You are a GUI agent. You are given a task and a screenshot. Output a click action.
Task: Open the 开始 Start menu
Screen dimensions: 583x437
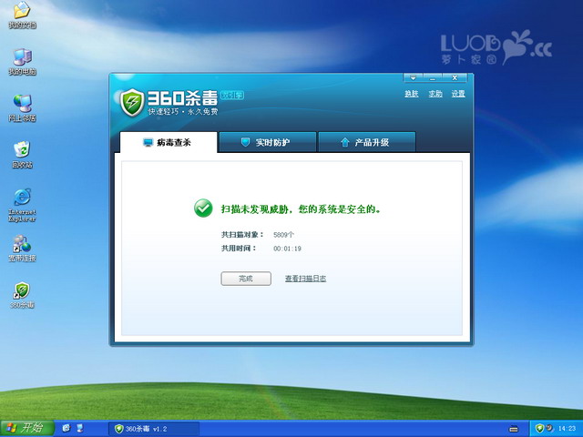[26, 428]
